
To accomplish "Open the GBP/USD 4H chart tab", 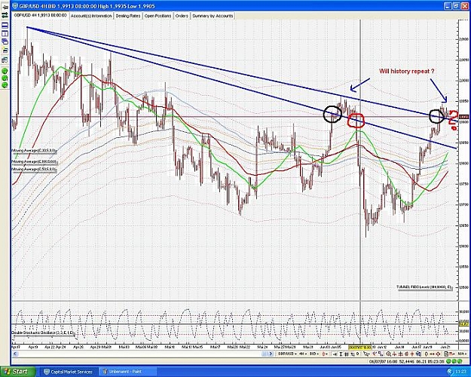I will point(40,15).
